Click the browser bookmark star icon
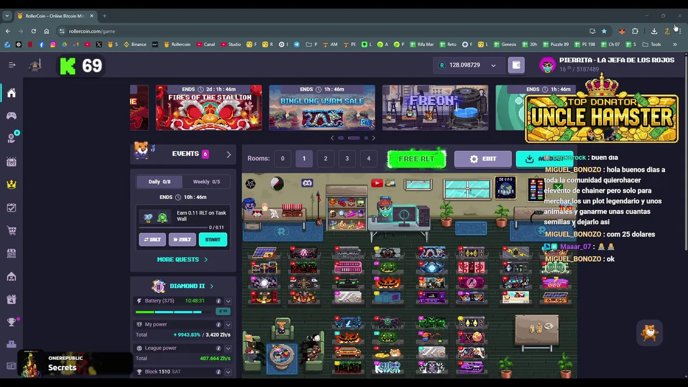688x387 pixels. coord(604,31)
